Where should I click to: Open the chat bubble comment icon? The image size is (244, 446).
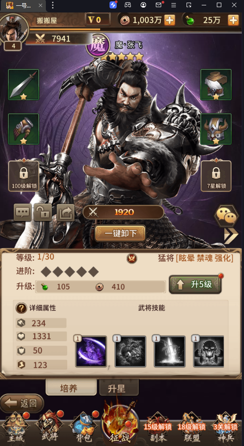pos(22,213)
